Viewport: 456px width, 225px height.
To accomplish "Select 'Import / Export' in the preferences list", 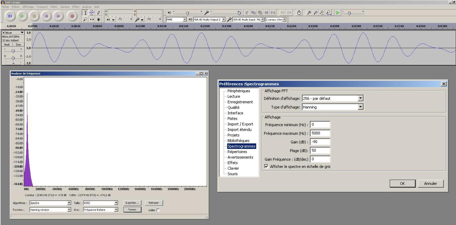I will (240, 124).
